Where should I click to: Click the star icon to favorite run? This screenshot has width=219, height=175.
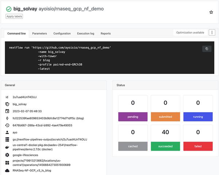point(211,12)
